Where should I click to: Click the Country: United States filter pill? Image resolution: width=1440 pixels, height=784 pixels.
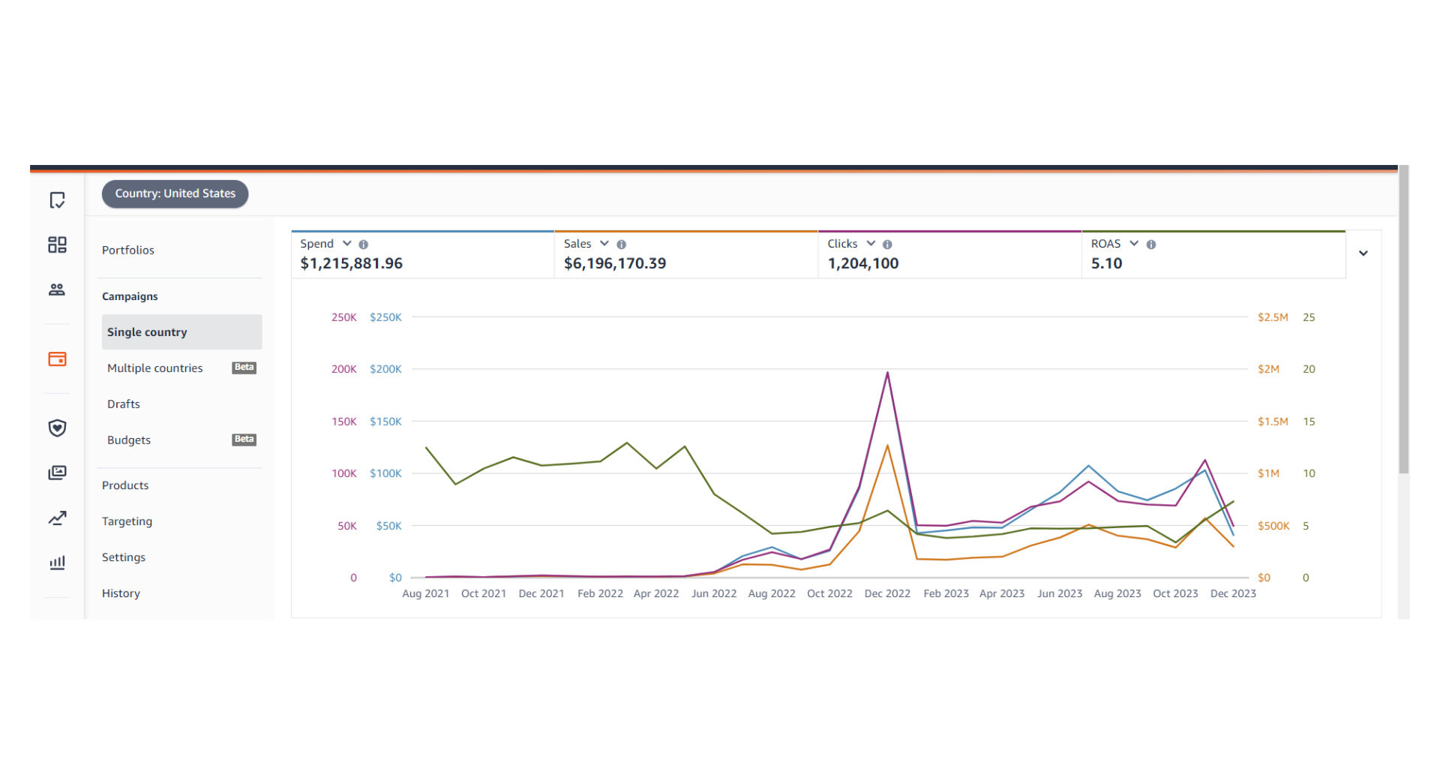(175, 194)
